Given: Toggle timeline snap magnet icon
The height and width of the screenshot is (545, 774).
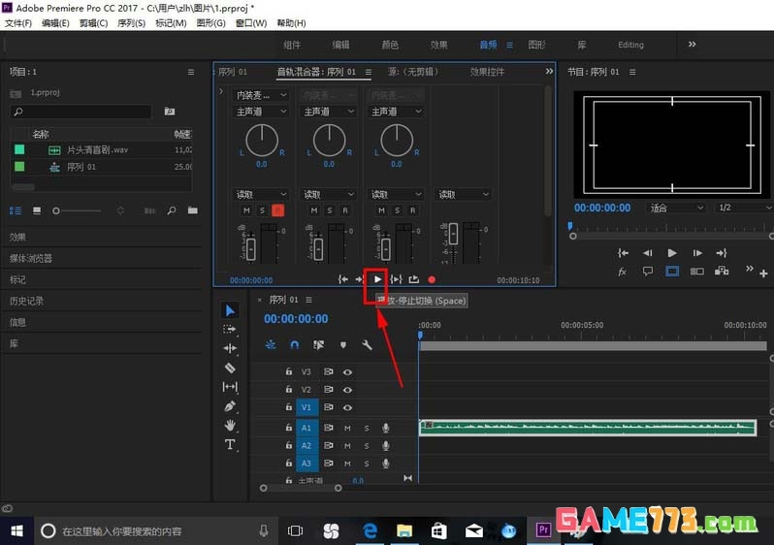Looking at the screenshot, I should [295, 344].
